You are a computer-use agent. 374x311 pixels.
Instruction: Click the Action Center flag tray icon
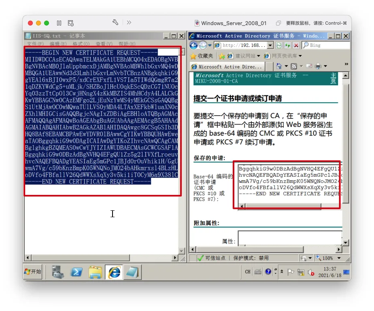tap(290, 272)
